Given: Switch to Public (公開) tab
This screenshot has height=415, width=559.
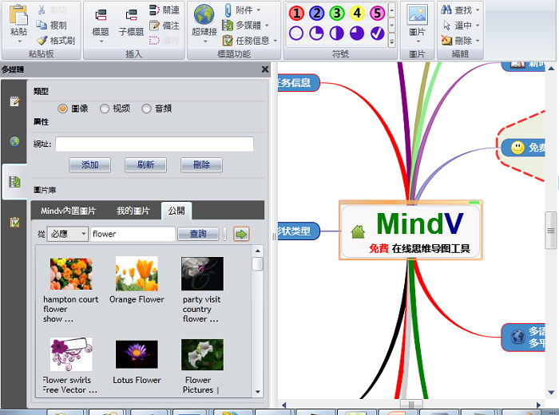Looking at the screenshot, I should click(176, 211).
